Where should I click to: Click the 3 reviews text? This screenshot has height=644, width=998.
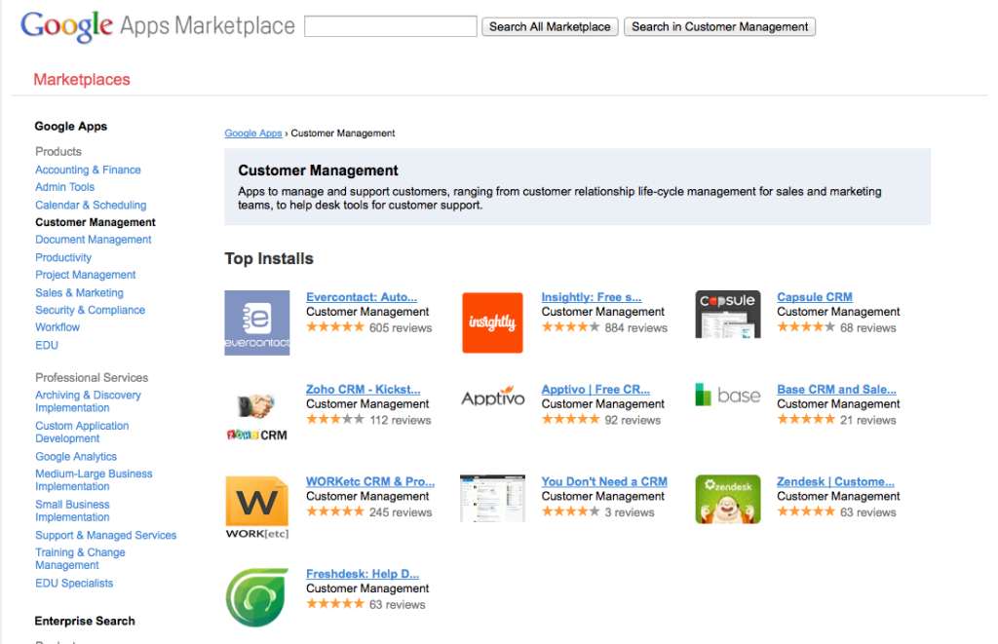pyautogui.click(x=630, y=512)
